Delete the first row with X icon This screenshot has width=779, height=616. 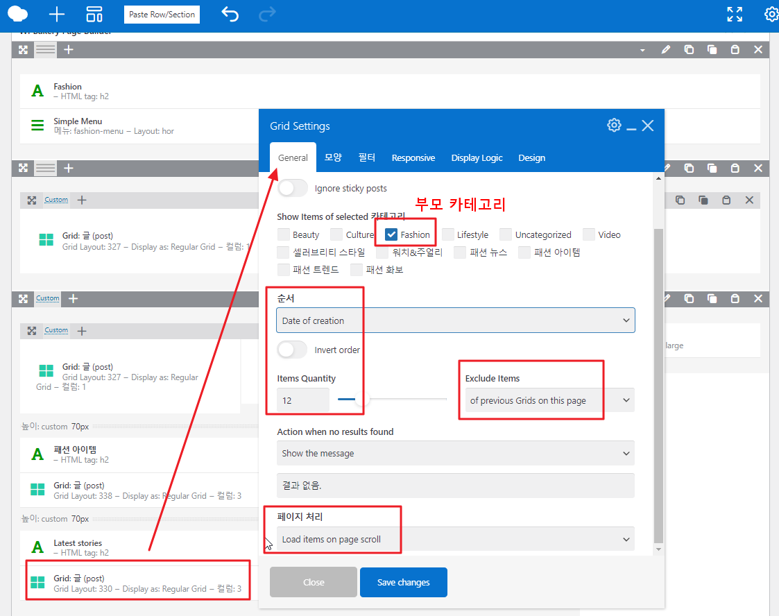pos(758,50)
